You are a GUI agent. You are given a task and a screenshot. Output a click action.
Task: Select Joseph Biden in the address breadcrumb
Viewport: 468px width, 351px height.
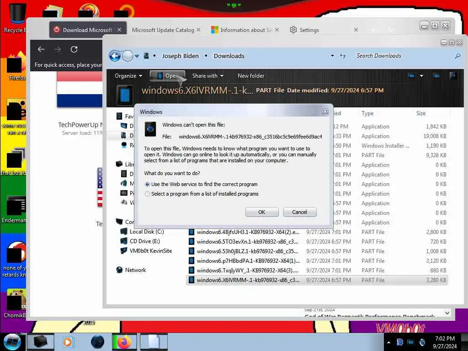click(x=180, y=56)
